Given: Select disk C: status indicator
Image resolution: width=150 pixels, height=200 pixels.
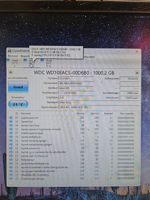Looking at the screenshot, I should [x=8, y=60].
